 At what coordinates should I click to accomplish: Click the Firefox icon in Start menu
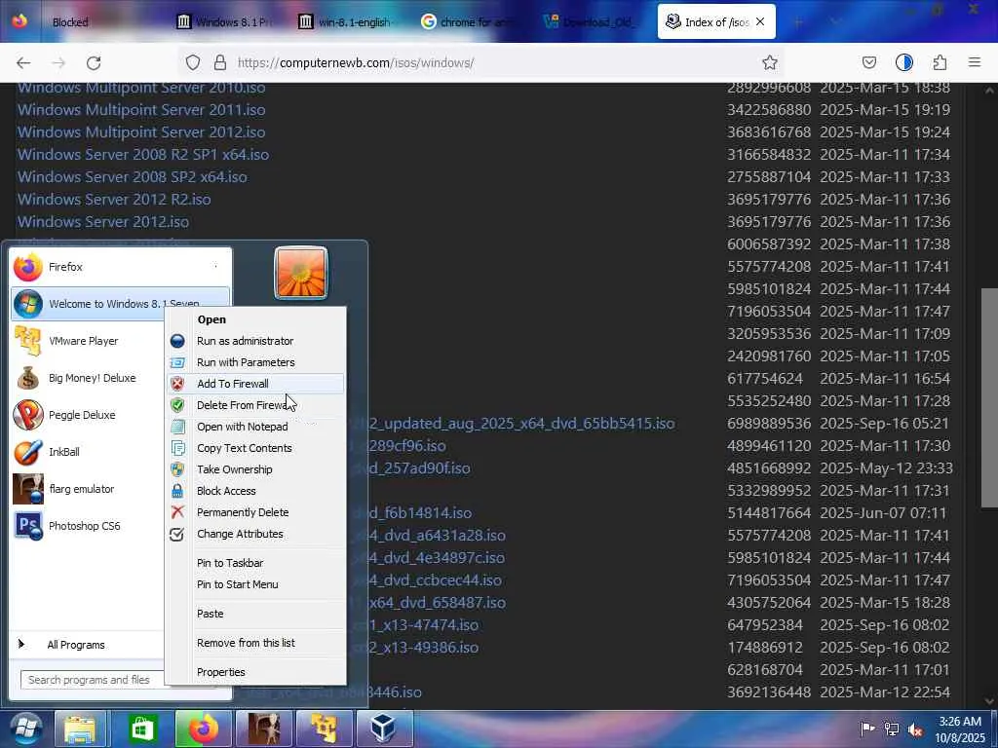28,267
